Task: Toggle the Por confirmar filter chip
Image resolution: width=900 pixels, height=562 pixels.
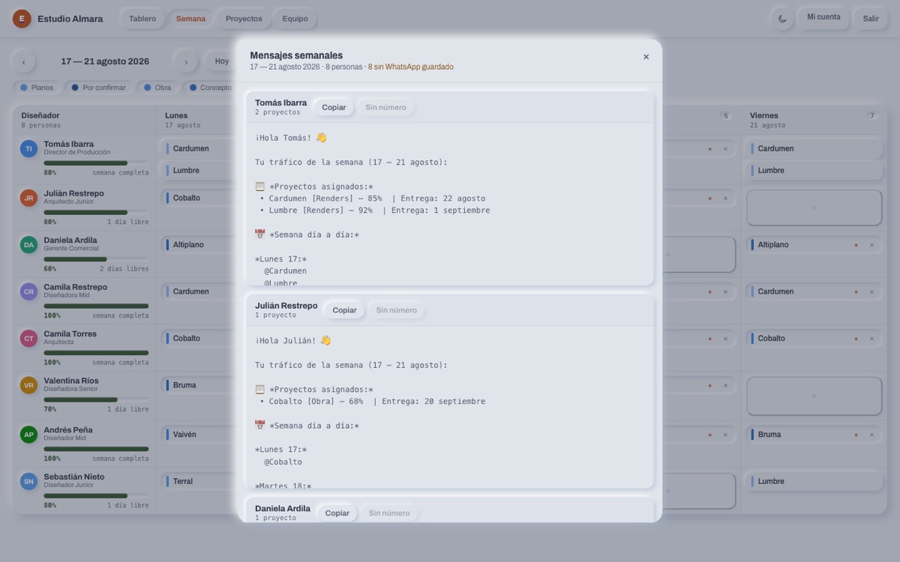Action: 98,88
